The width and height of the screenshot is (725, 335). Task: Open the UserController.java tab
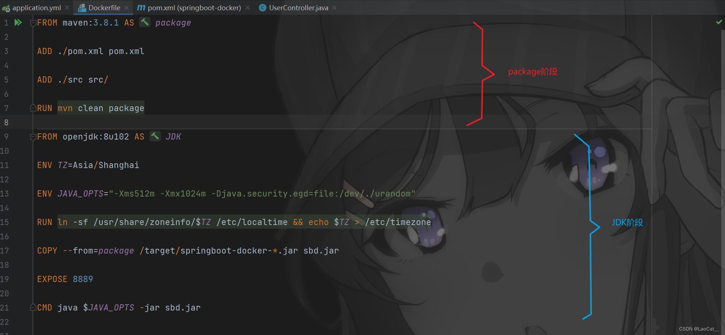[x=298, y=8]
